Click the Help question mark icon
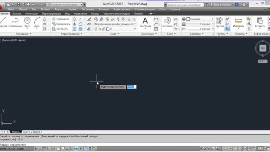 [244, 5]
